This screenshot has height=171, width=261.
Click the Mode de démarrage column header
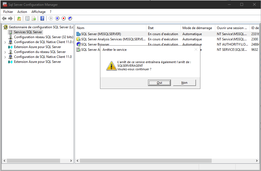(x=198, y=28)
